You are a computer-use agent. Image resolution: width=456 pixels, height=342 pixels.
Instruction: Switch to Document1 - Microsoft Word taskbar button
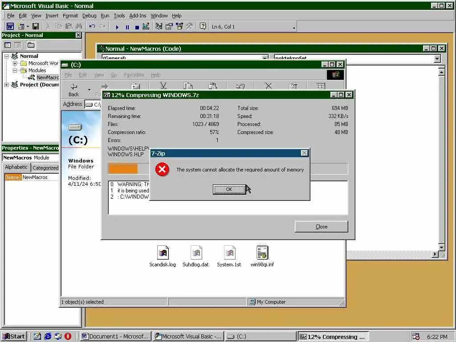116,337
